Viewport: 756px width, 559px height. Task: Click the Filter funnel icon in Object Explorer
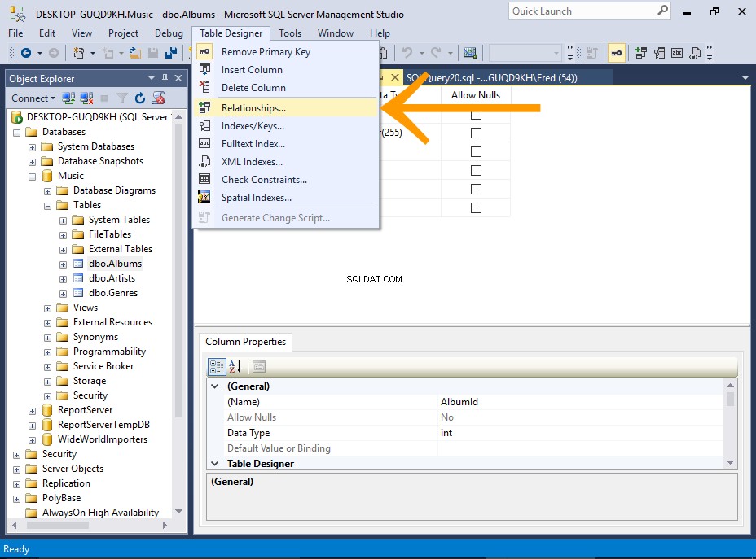[x=122, y=98]
